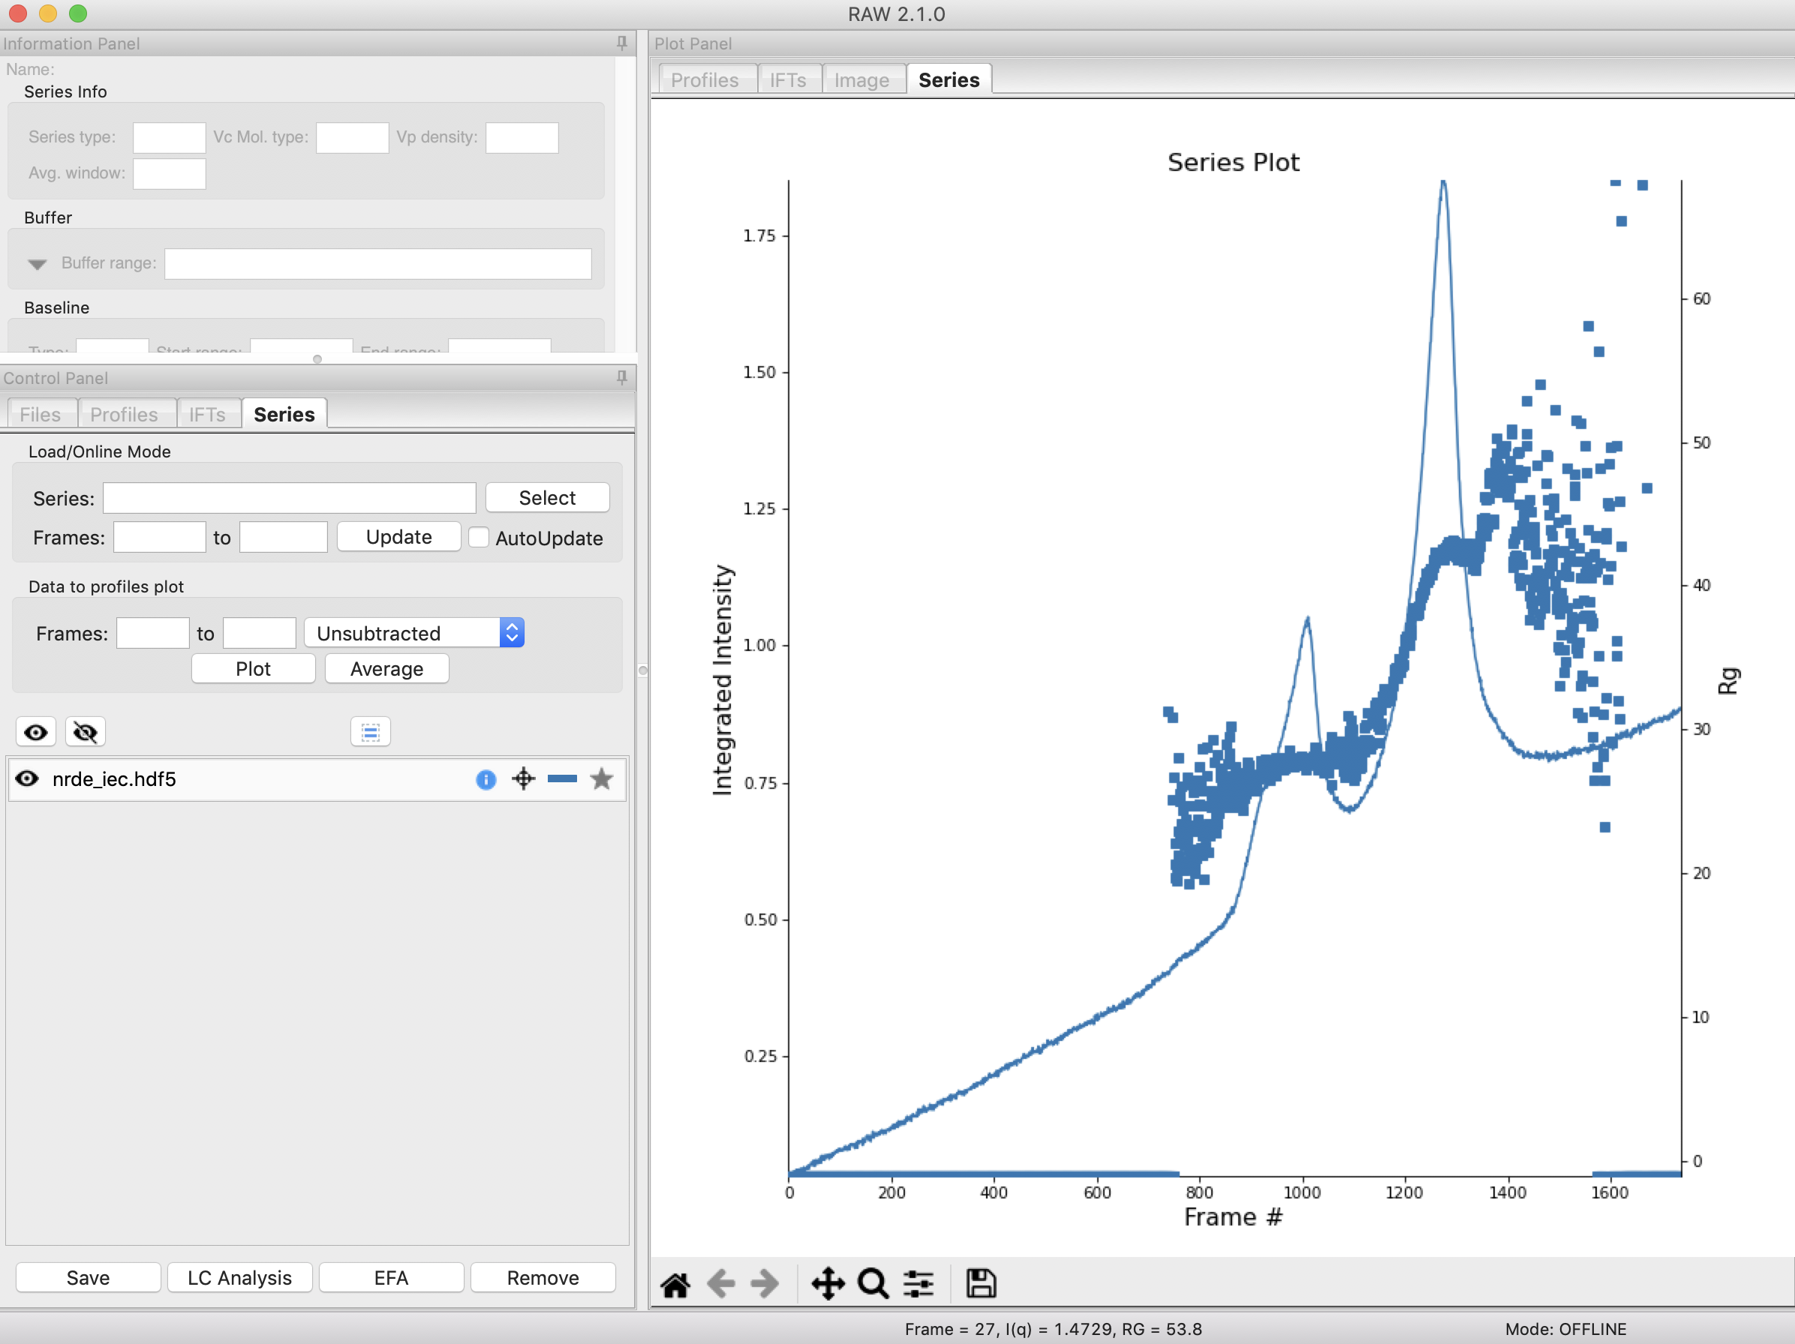Select the Series tab in Plot Panel
The image size is (1795, 1344).
[x=949, y=79]
